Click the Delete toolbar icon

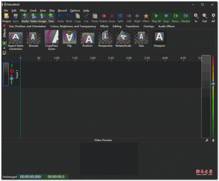pos(103,18)
